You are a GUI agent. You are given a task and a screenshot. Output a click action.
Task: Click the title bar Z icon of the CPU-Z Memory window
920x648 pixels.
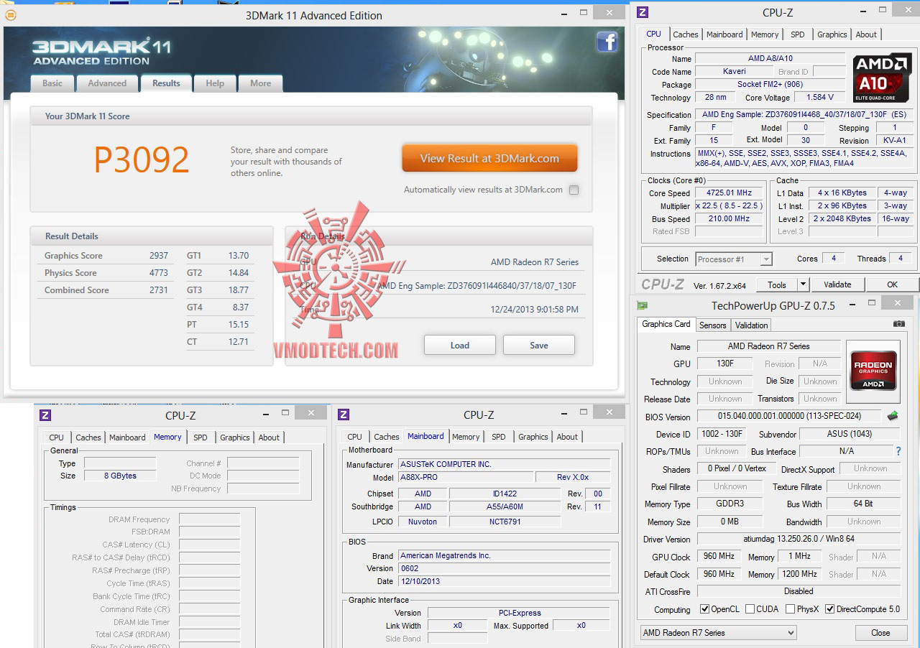click(x=45, y=415)
